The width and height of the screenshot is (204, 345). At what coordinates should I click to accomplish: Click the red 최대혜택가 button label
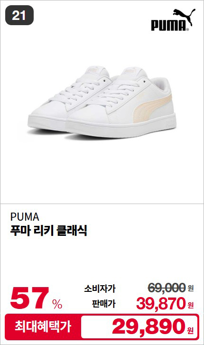coord(43,326)
